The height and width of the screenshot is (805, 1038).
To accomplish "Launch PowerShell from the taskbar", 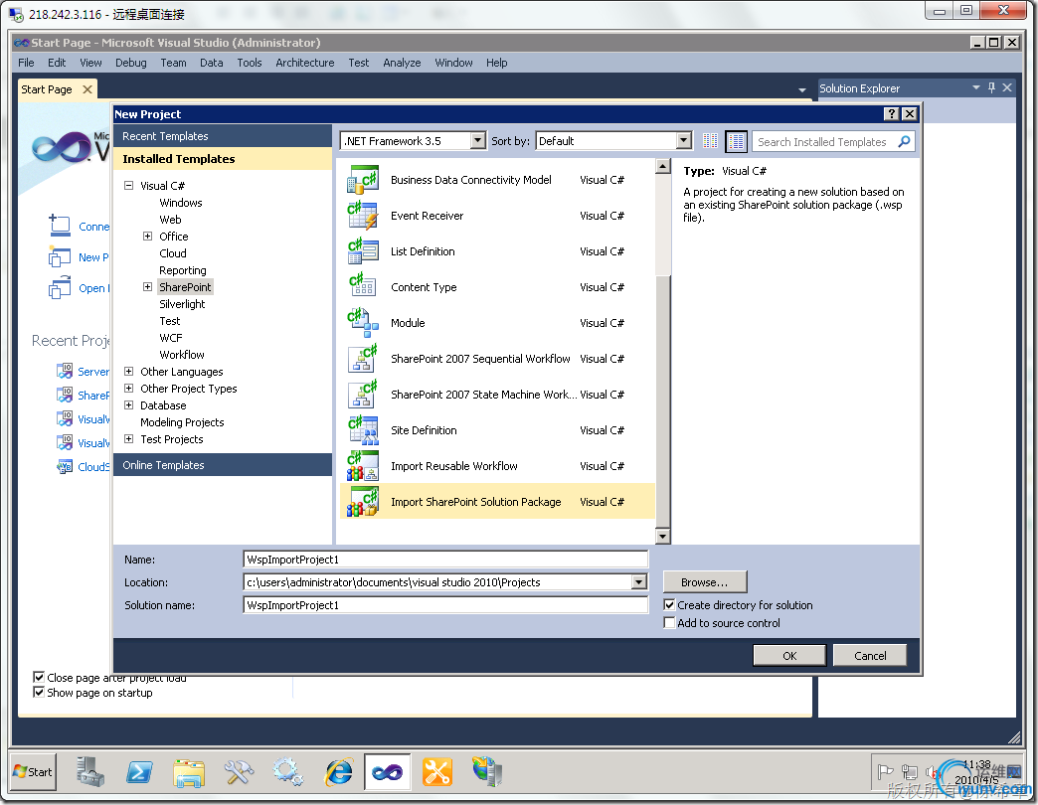I will [x=139, y=772].
